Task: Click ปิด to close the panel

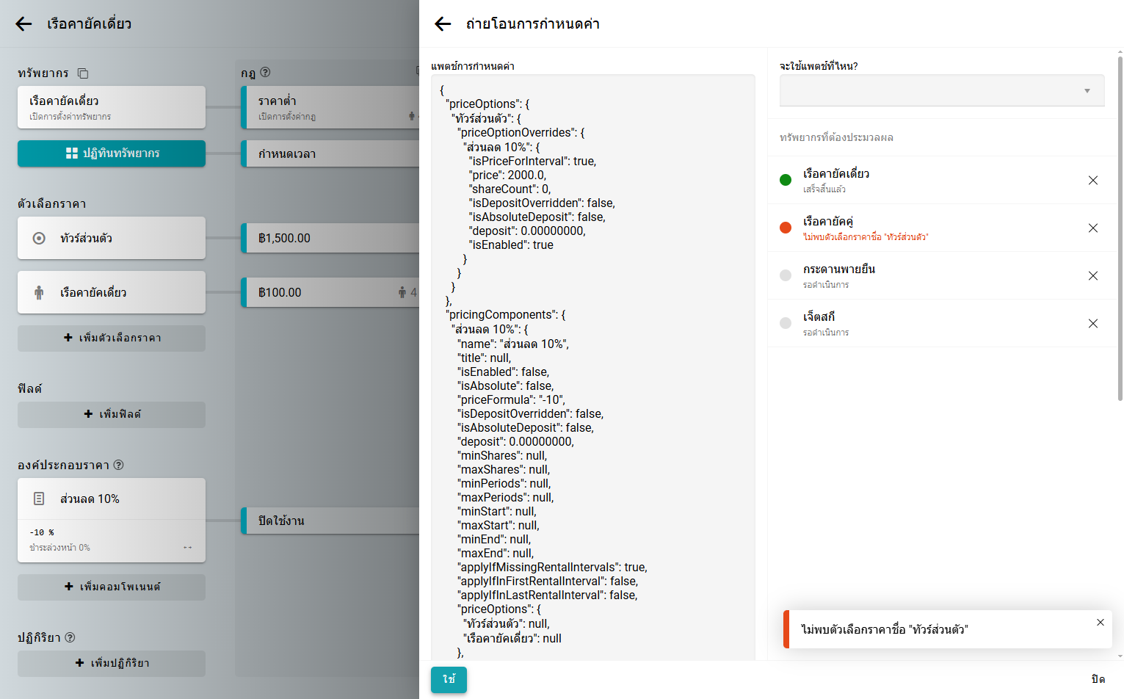Action: [1098, 679]
